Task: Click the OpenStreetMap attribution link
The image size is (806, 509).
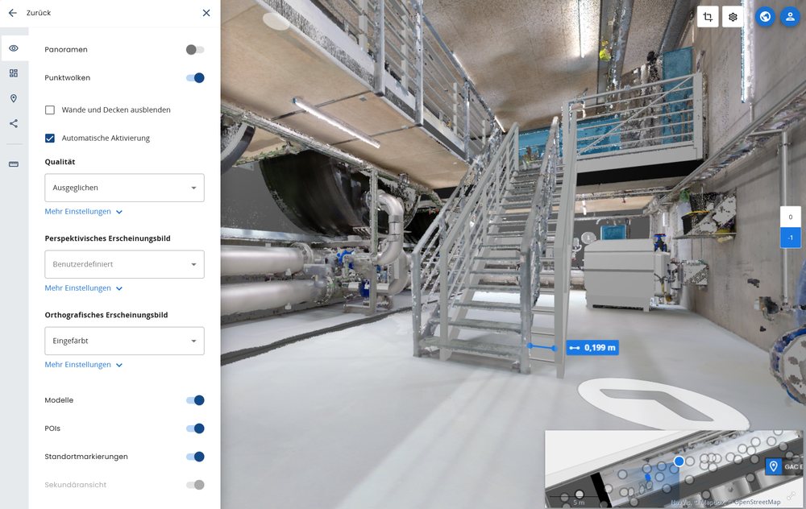Action: [757, 502]
